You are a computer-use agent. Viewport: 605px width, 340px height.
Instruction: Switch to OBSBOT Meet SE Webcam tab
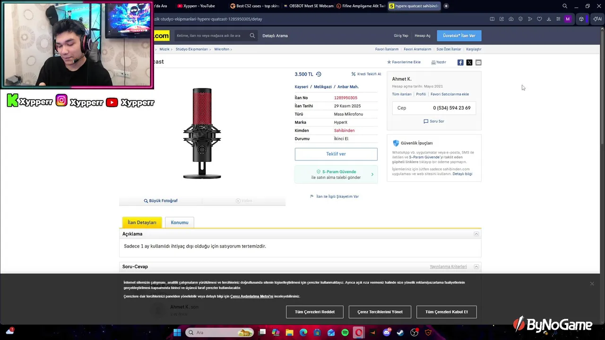click(308, 6)
